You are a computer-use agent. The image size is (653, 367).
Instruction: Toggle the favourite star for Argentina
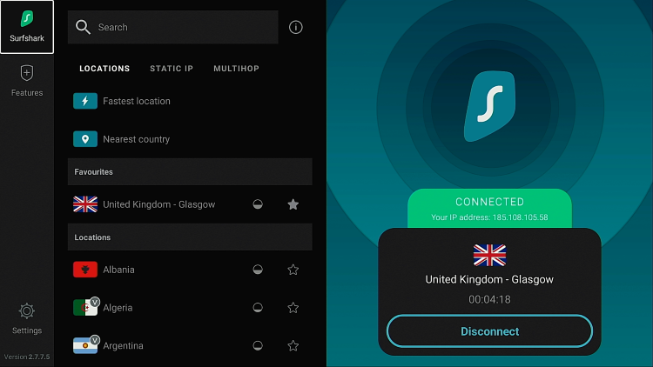[x=293, y=346]
